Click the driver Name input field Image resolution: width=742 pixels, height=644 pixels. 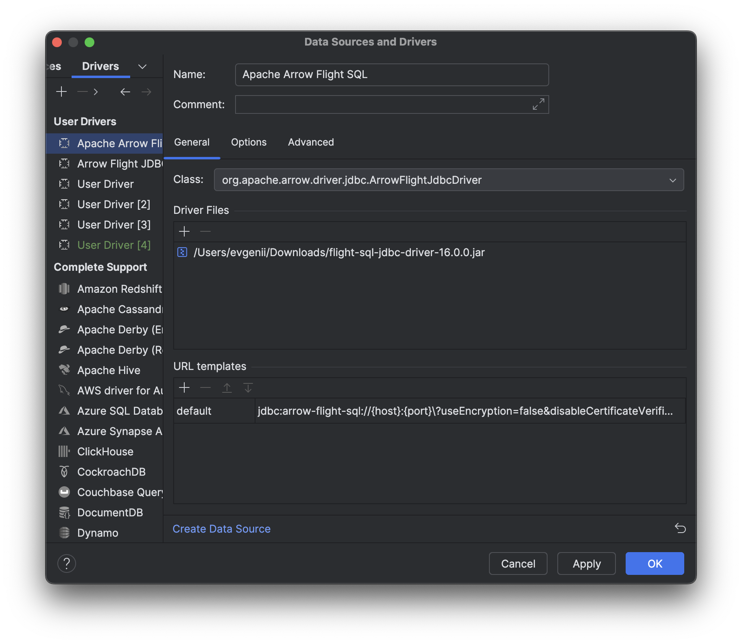point(392,74)
